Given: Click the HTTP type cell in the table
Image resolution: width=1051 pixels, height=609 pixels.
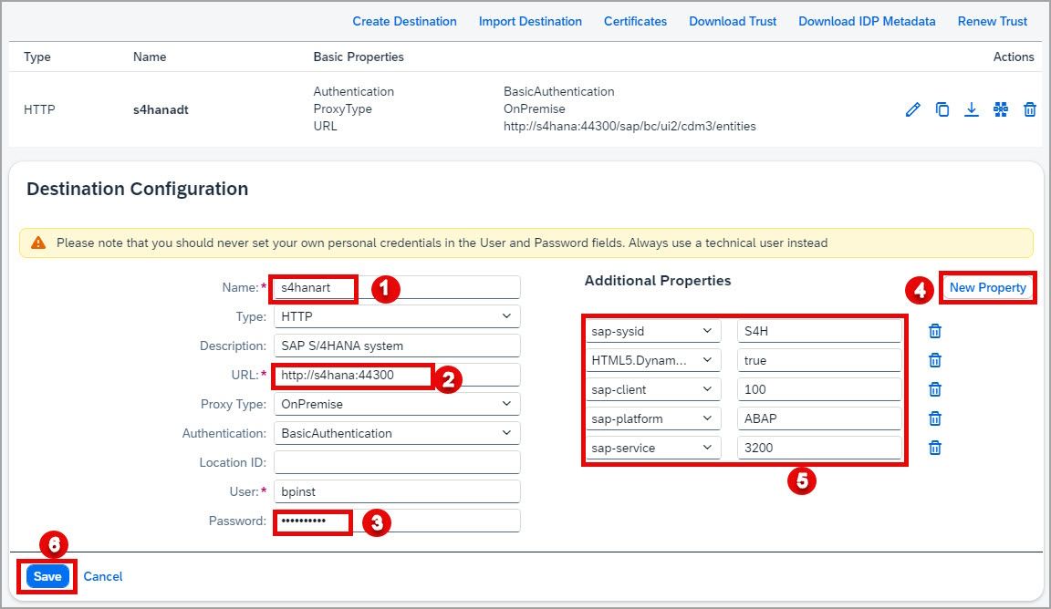Looking at the screenshot, I should [x=39, y=109].
